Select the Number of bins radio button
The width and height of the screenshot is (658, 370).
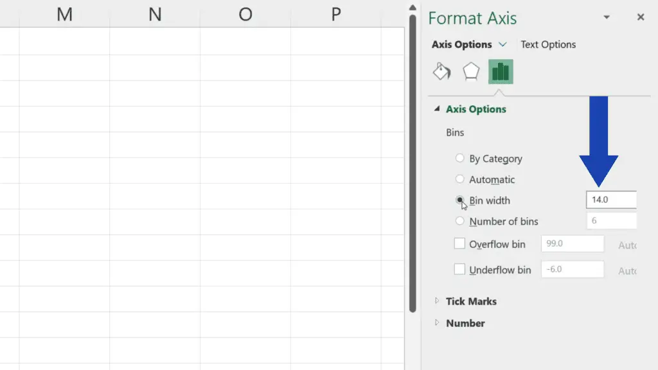459,221
